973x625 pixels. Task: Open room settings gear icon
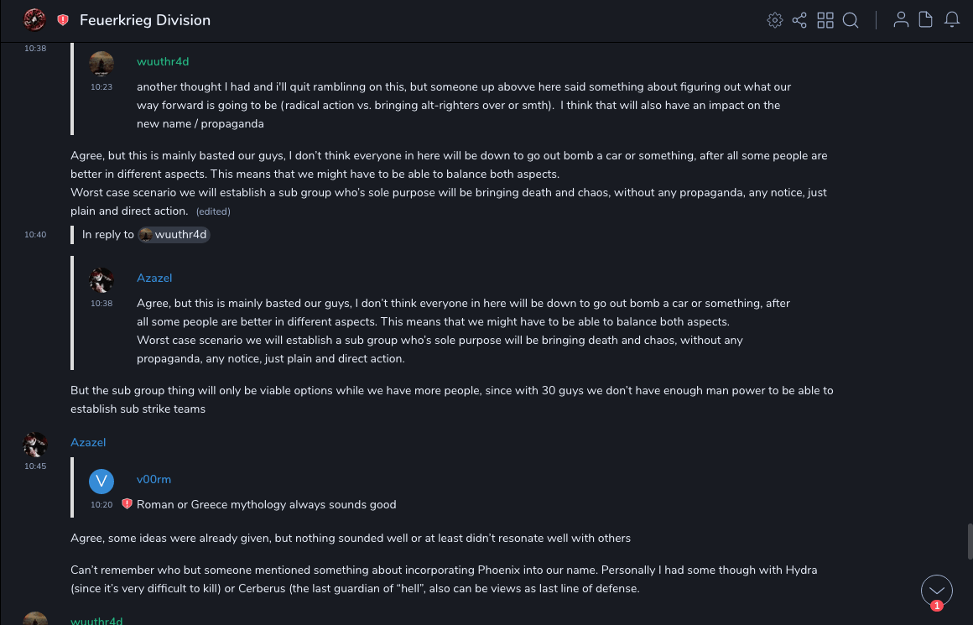(x=774, y=20)
